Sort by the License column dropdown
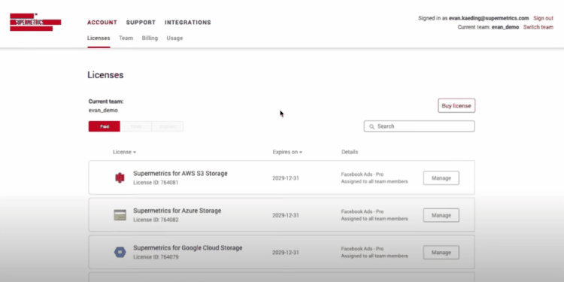The image size is (564, 282). point(124,152)
